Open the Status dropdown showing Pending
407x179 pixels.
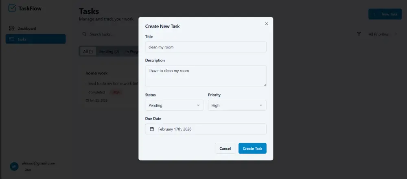click(x=175, y=105)
